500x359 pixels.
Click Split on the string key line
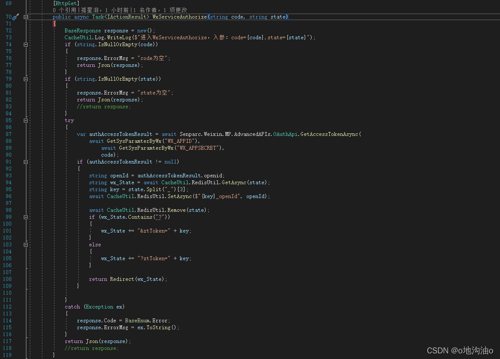pyautogui.click(x=154, y=189)
